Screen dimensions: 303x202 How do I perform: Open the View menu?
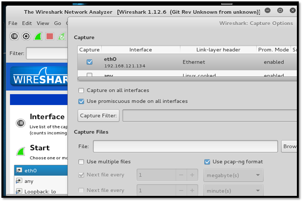pyautogui.click(x=43, y=23)
